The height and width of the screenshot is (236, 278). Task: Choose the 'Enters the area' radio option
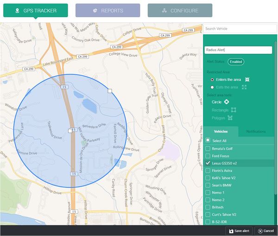click(x=212, y=80)
